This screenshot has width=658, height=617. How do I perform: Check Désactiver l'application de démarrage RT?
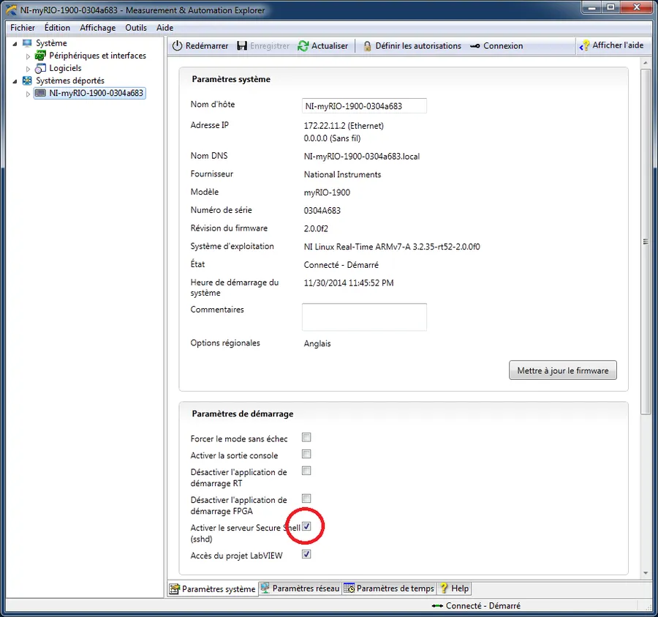[x=306, y=471]
